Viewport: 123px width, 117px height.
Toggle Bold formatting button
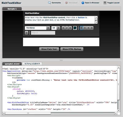[x=63, y=28]
